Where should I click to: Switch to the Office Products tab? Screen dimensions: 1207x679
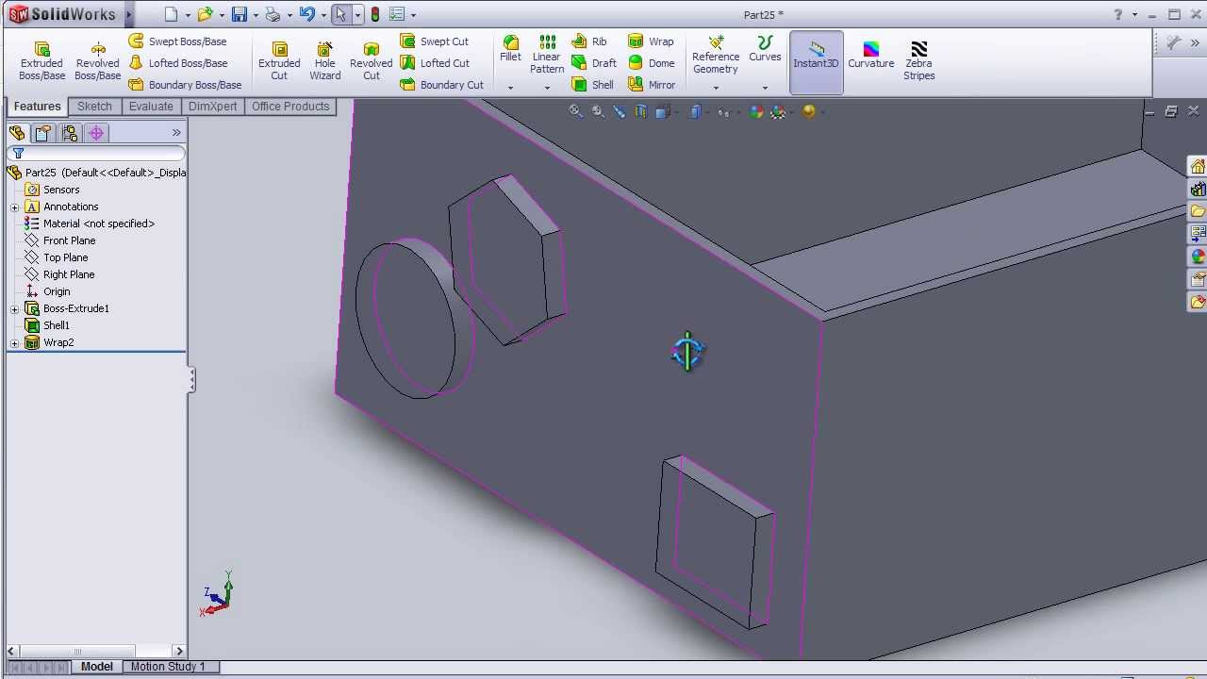tap(290, 107)
